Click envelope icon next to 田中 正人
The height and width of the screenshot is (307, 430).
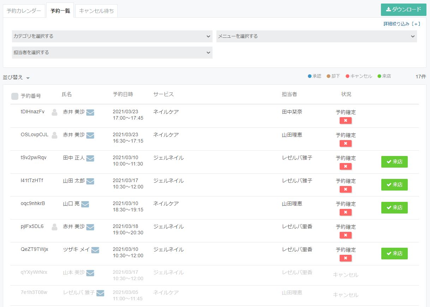pos(90,158)
